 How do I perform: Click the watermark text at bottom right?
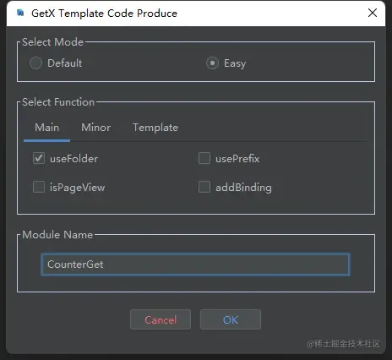pyautogui.click(x=343, y=344)
